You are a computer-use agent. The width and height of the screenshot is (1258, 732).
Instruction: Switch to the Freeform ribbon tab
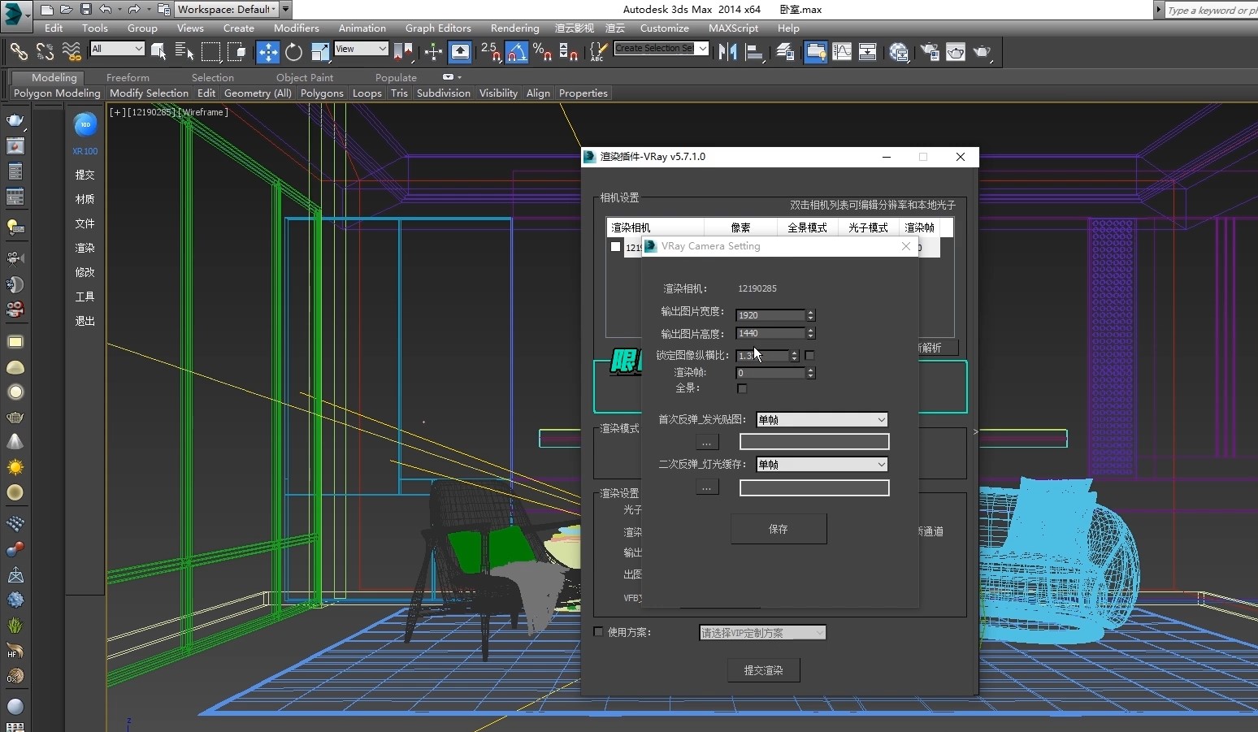coord(128,78)
